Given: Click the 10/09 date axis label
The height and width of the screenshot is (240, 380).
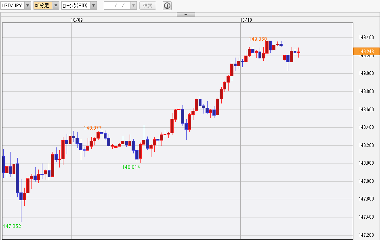Looking at the screenshot, I should [77, 20].
